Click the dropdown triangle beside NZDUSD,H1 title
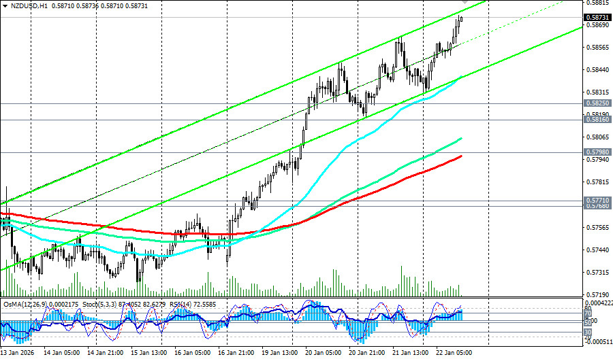The image size is (613, 359). (4, 4)
